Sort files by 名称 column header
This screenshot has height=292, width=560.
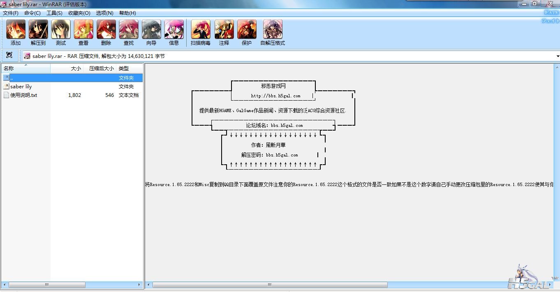(x=26, y=69)
